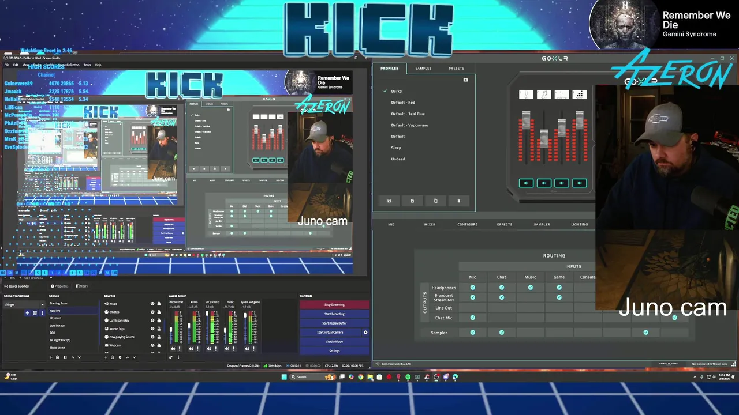Click the kinko volume fader in Audio Mixer
Screen dimensions: 739x415
(189, 326)
